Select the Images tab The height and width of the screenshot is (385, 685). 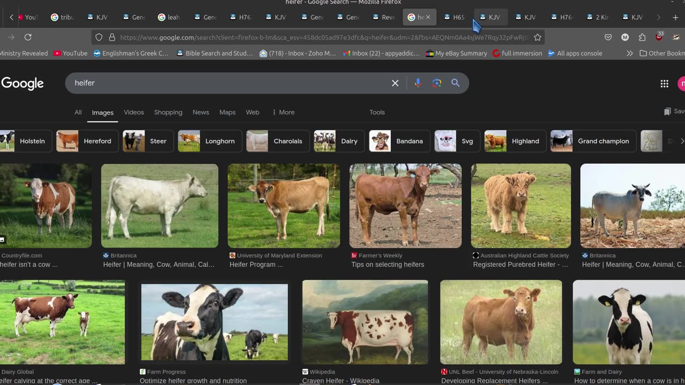[103, 113]
